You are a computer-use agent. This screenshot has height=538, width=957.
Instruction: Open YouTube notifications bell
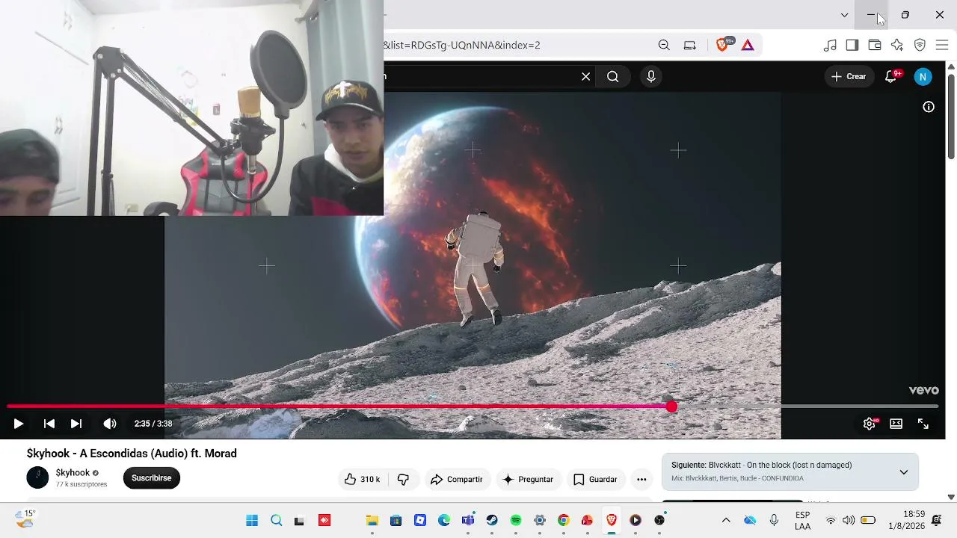click(890, 76)
